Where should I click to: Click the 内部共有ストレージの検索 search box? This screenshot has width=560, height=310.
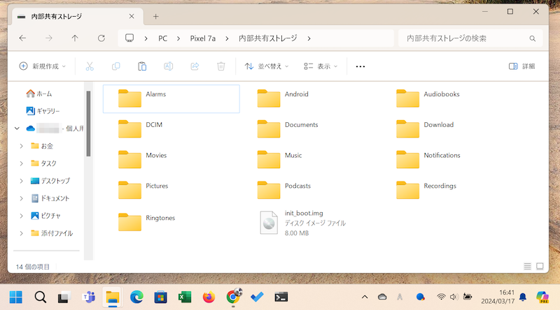tap(464, 38)
